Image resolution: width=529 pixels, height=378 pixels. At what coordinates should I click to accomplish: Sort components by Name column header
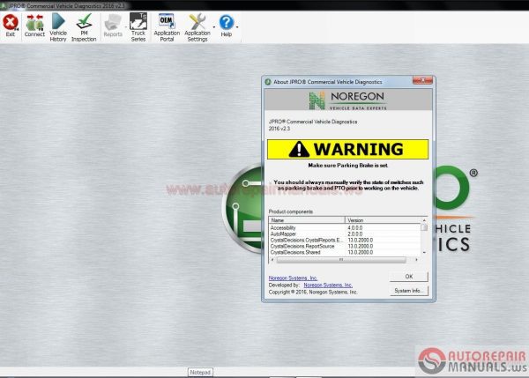307,220
